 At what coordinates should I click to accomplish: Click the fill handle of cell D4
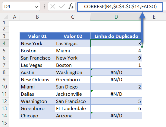coord(142,47)
